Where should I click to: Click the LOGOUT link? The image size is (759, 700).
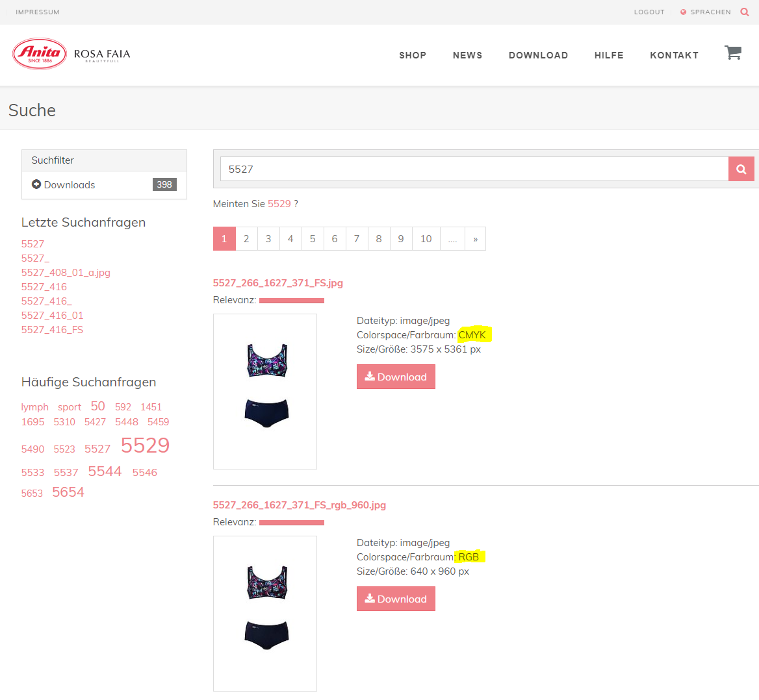(649, 12)
